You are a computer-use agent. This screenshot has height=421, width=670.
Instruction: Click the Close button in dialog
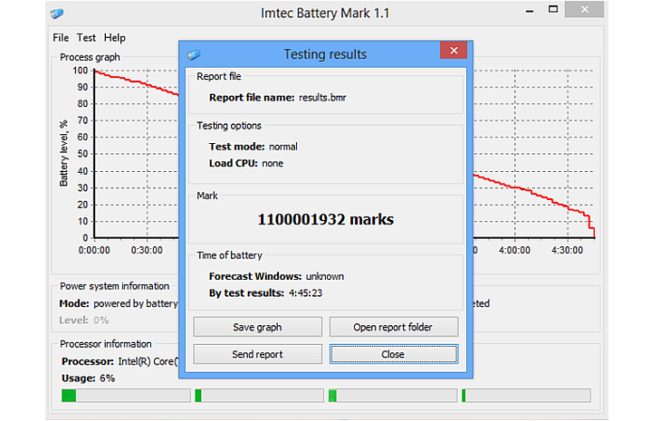[394, 354]
